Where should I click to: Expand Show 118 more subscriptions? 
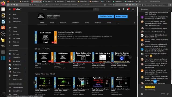click(17, 79)
